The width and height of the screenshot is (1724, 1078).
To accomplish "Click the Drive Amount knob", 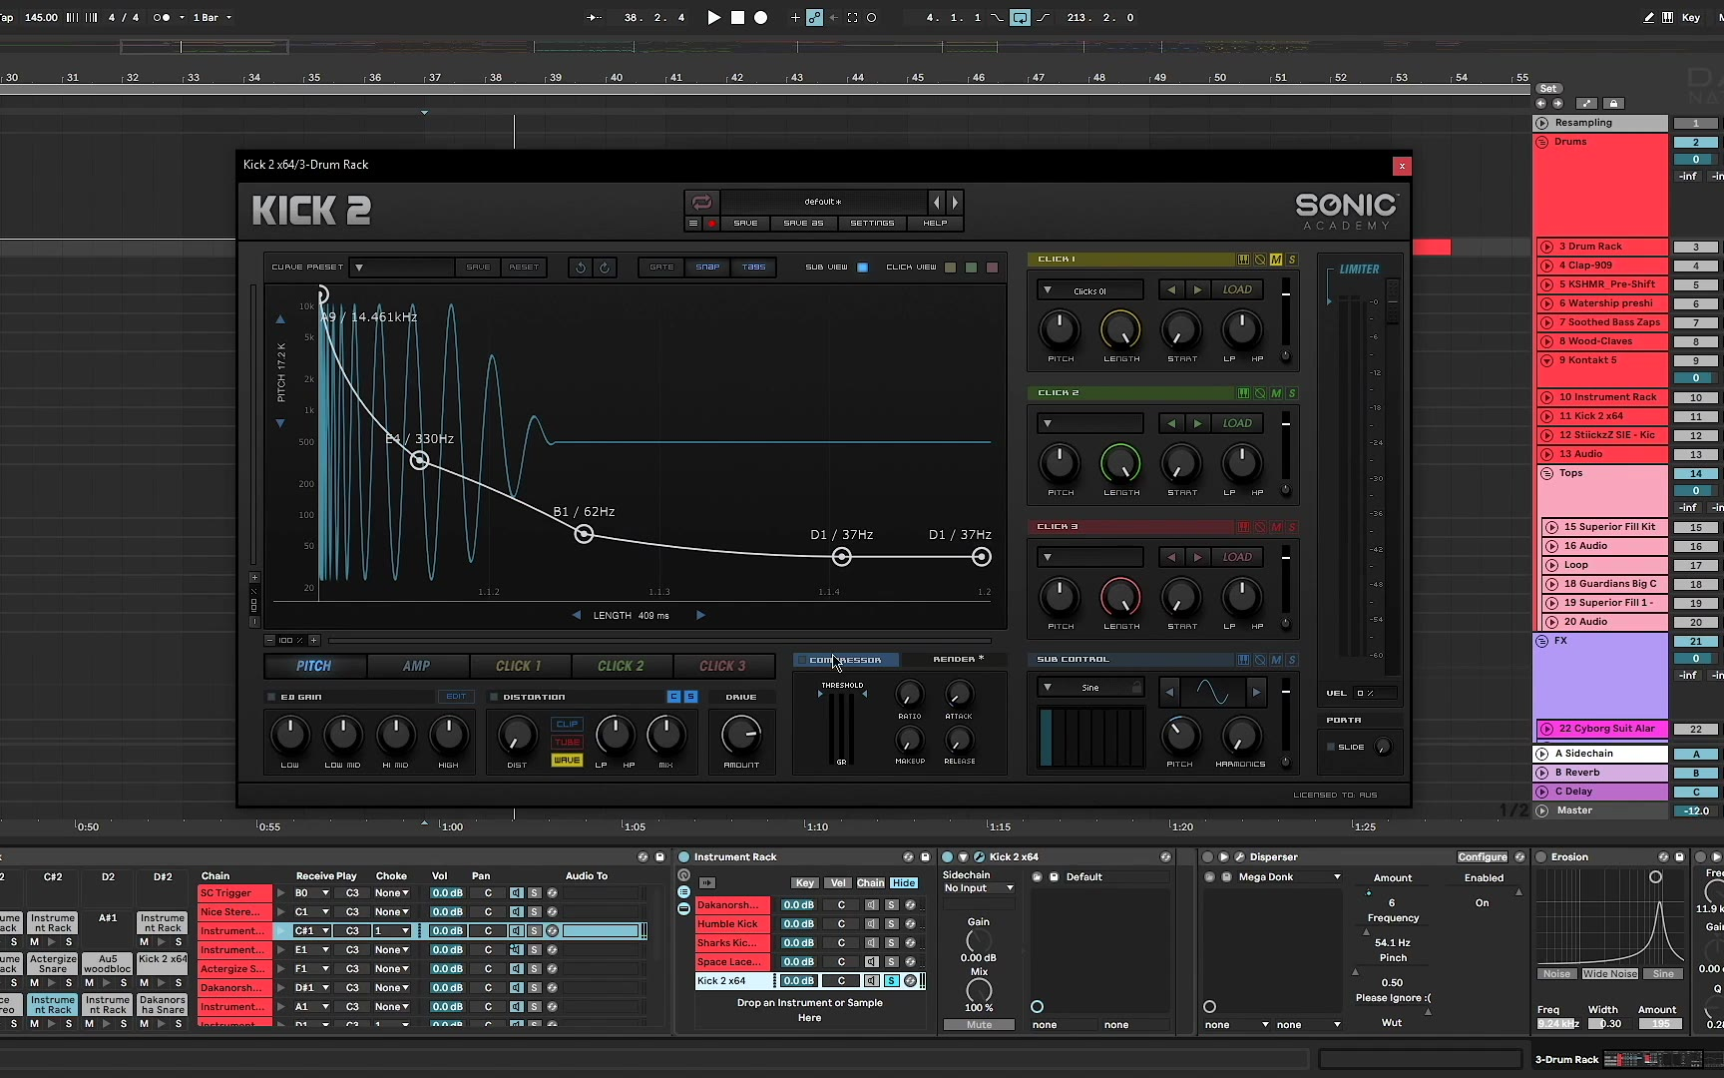I will (741, 735).
